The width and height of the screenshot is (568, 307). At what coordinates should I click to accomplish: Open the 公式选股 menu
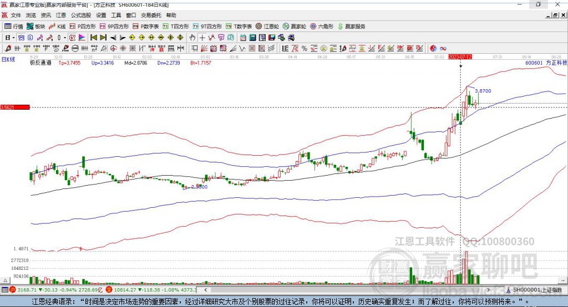tap(80, 15)
